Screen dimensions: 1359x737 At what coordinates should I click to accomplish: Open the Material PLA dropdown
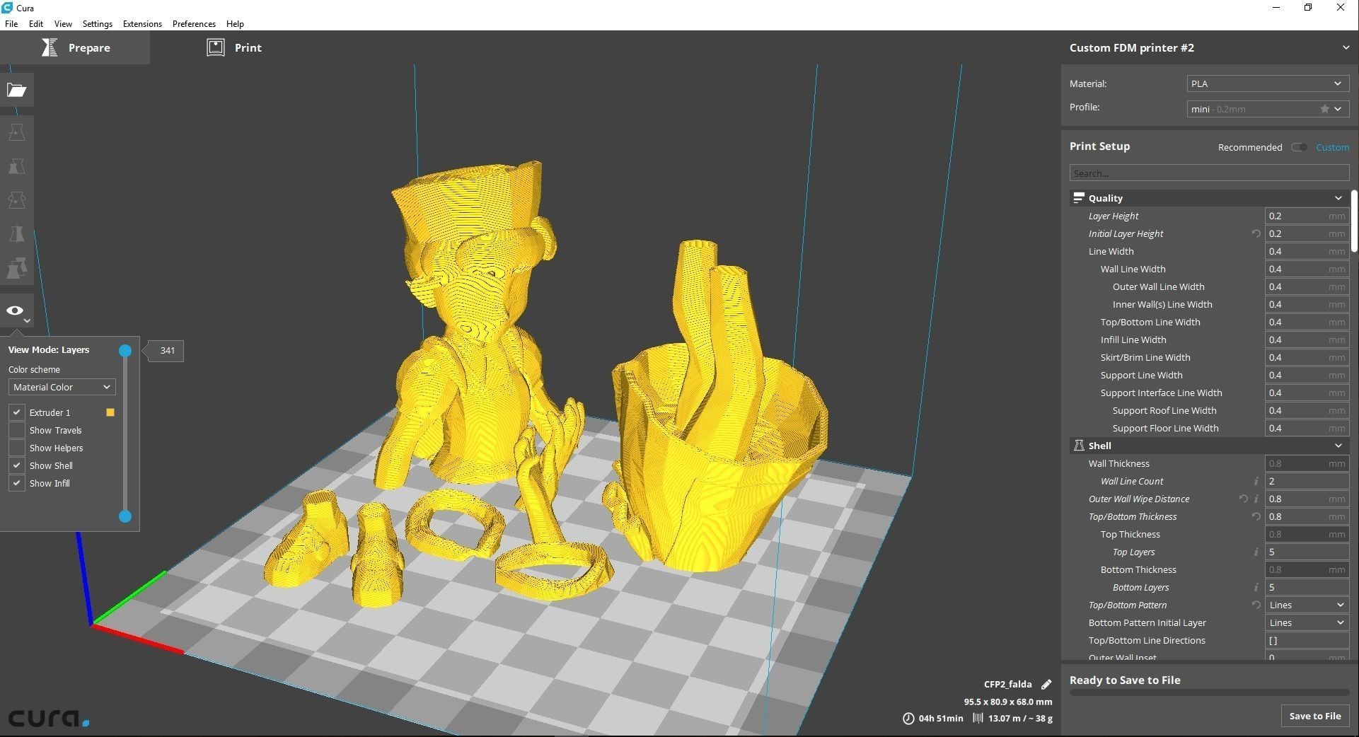click(x=1268, y=83)
